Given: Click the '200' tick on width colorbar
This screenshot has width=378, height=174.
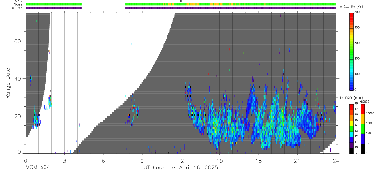Looking at the screenshot, I should coord(358,59).
